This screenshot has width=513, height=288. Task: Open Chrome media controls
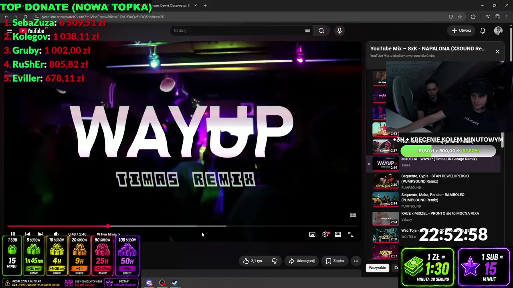[x=487, y=17]
